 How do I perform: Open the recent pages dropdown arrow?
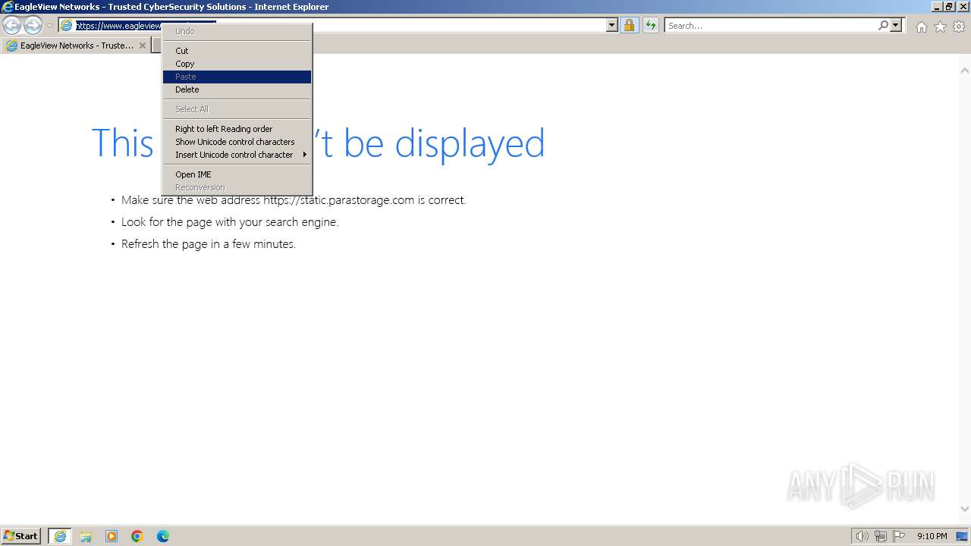click(49, 26)
